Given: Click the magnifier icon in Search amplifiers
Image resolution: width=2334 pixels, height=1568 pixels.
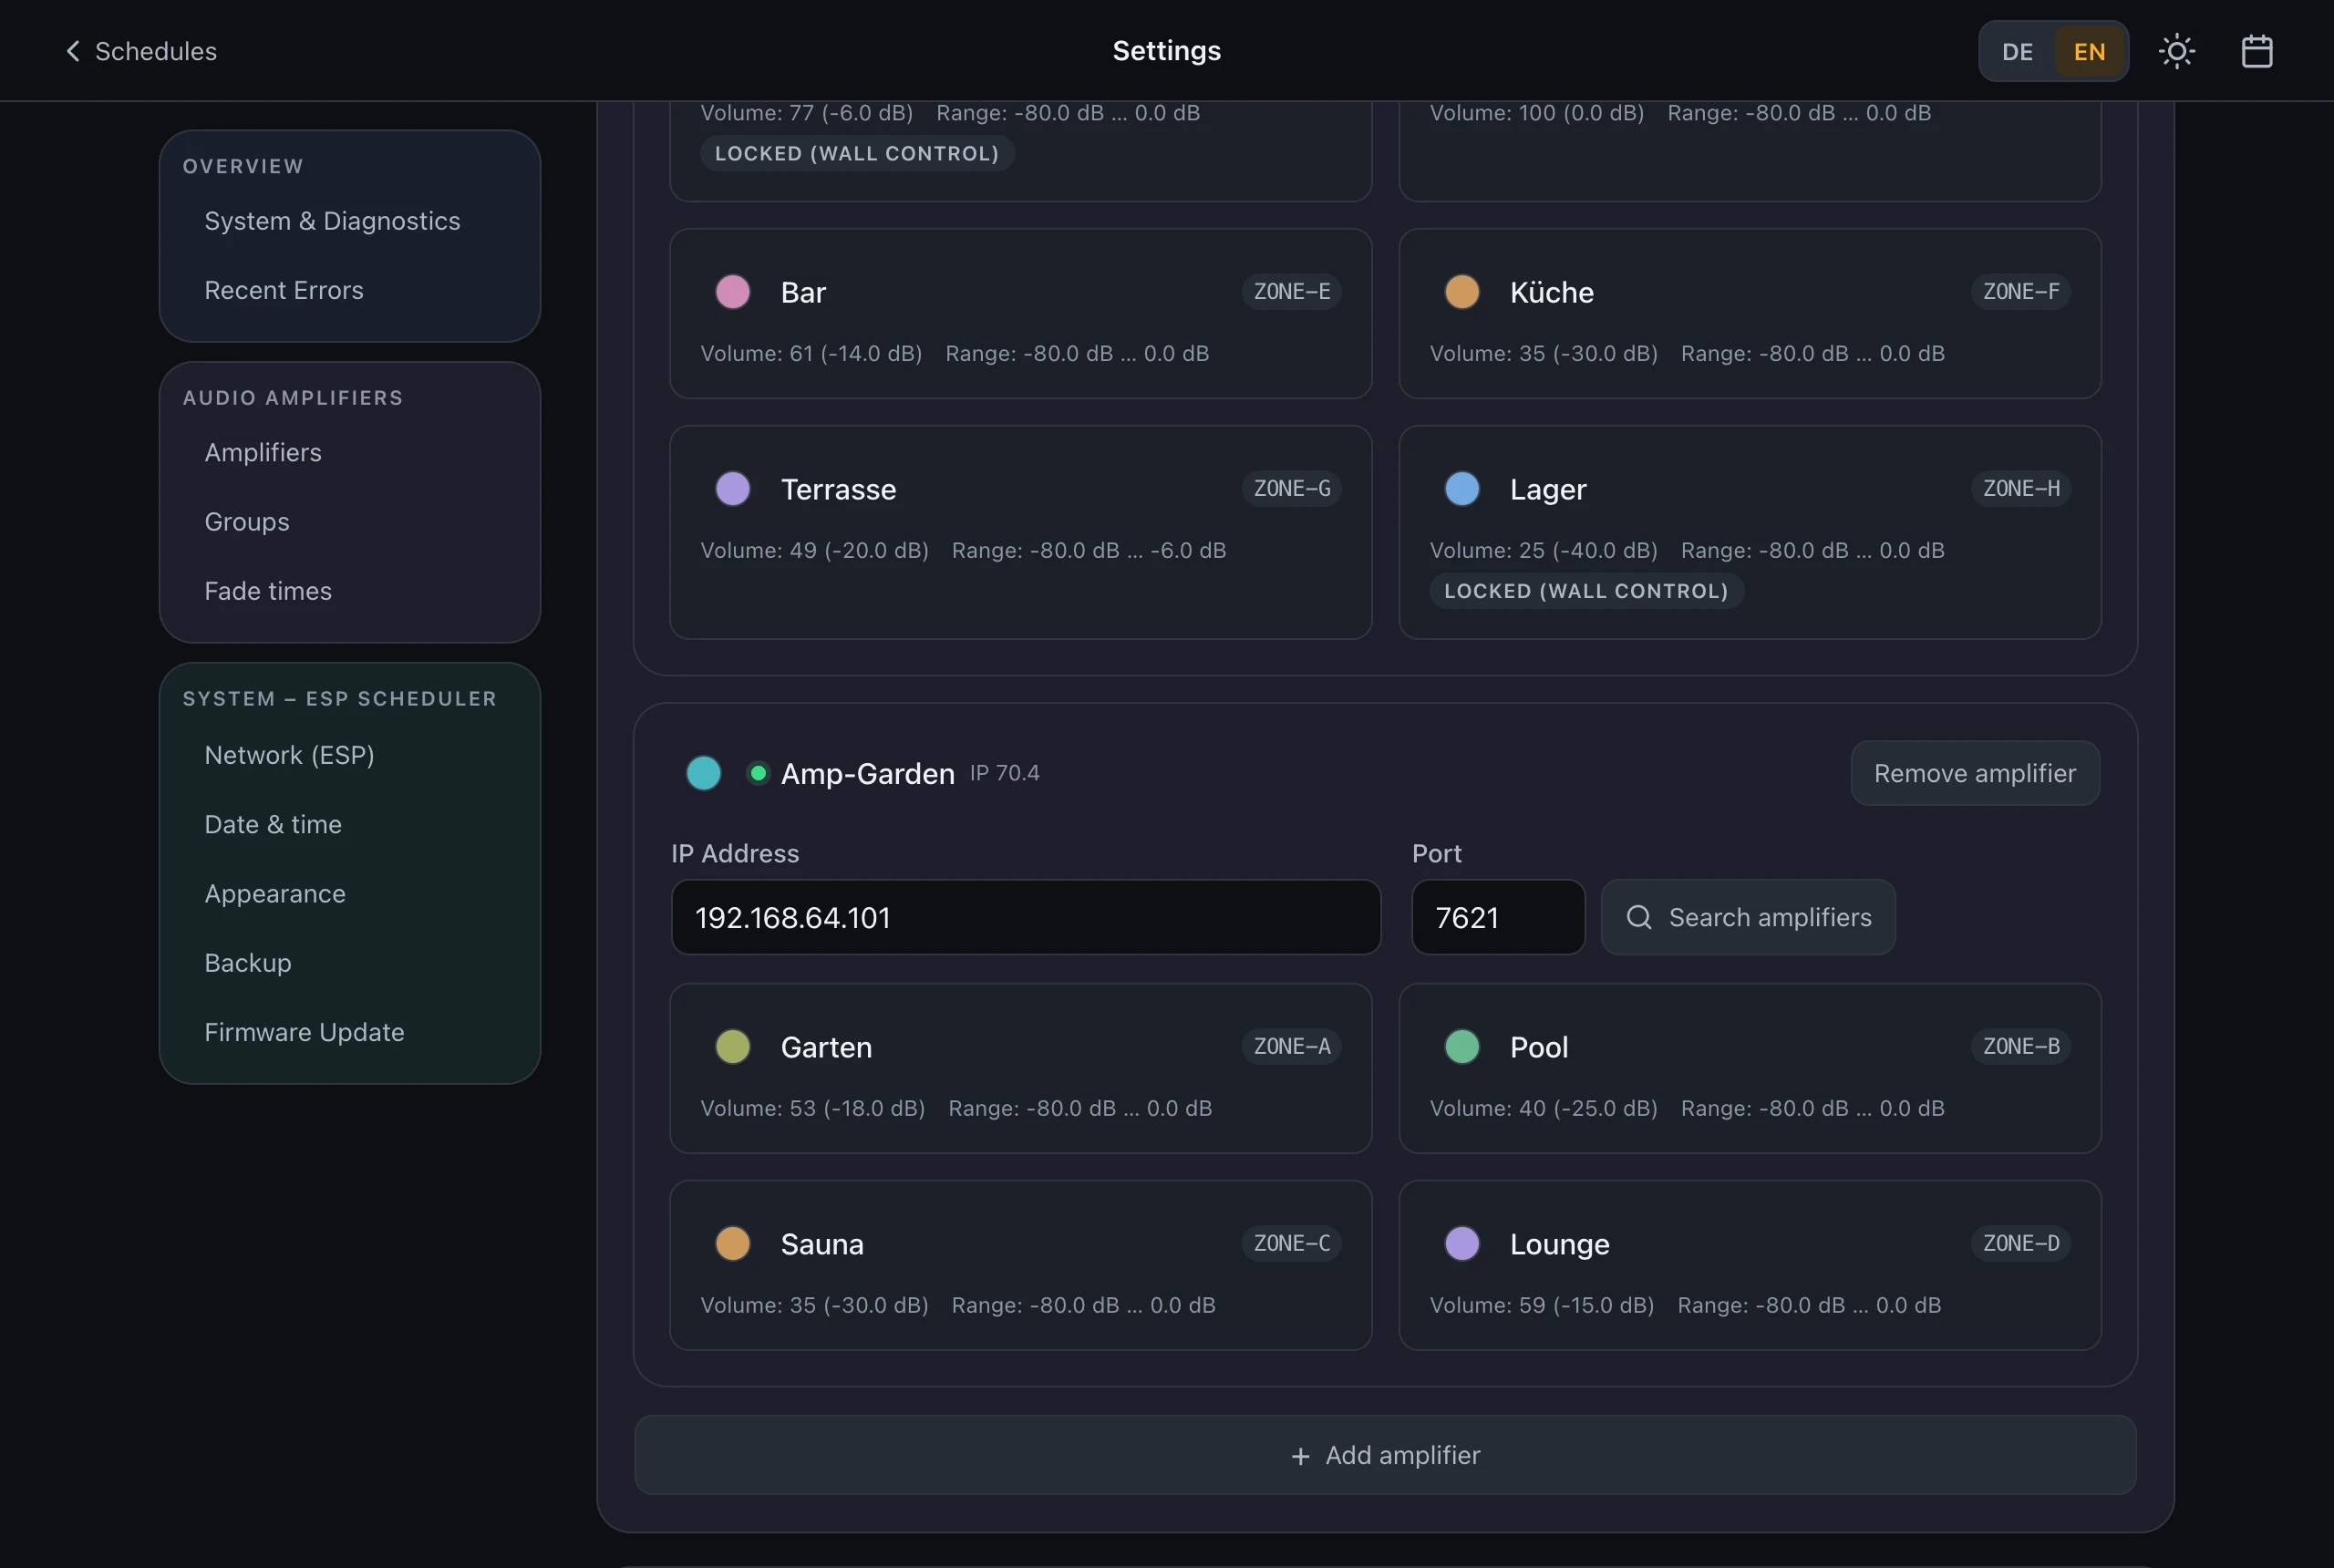Looking at the screenshot, I should 1638,917.
